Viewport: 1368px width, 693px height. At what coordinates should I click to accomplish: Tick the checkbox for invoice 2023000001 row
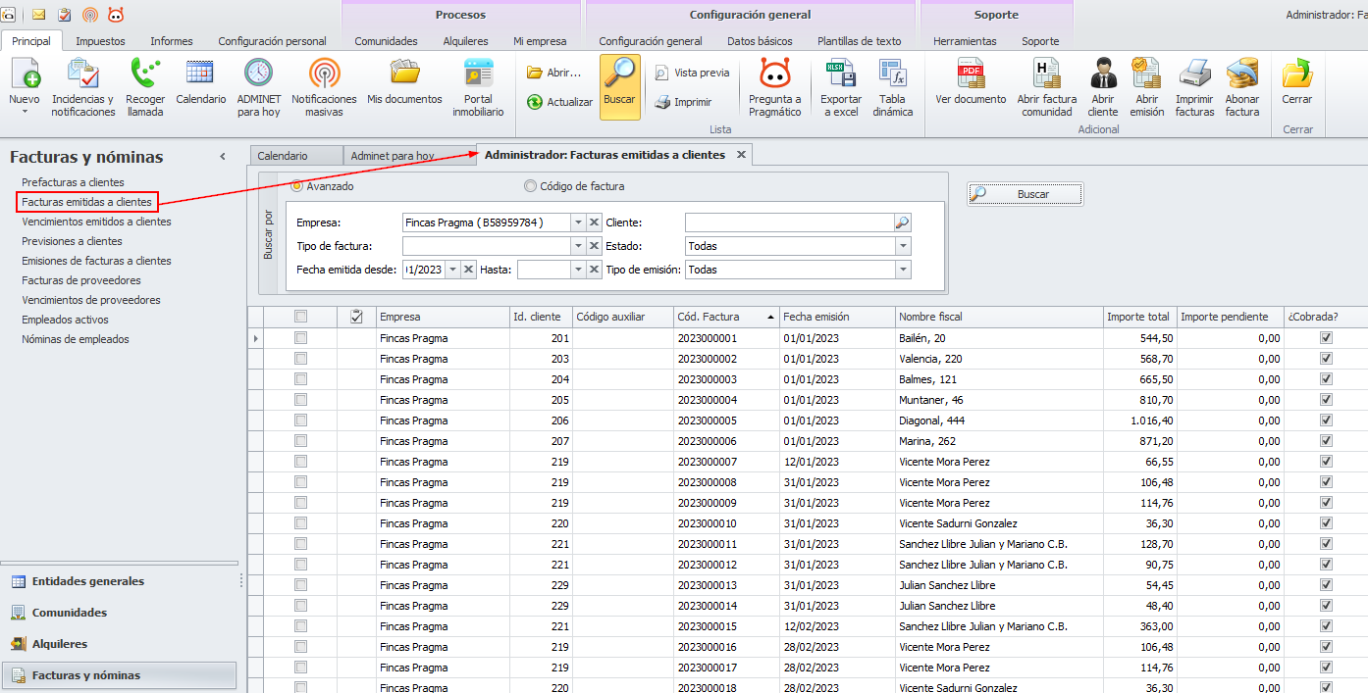tap(301, 338)
